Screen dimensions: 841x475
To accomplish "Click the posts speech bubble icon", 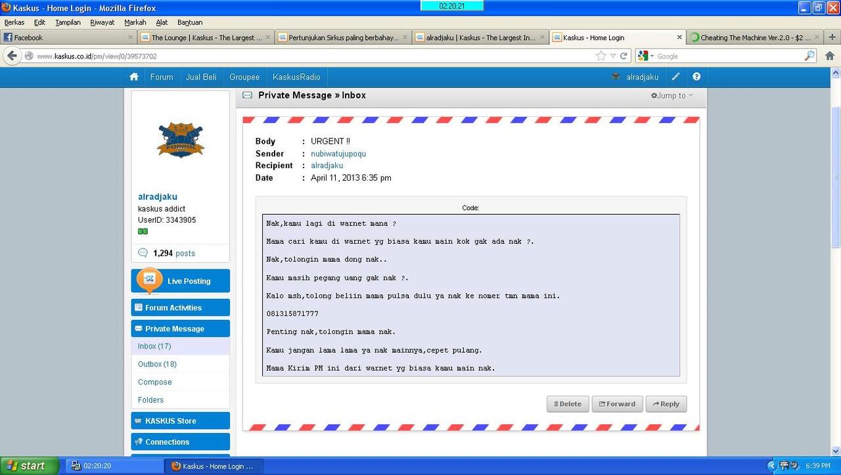I will 143,253.
